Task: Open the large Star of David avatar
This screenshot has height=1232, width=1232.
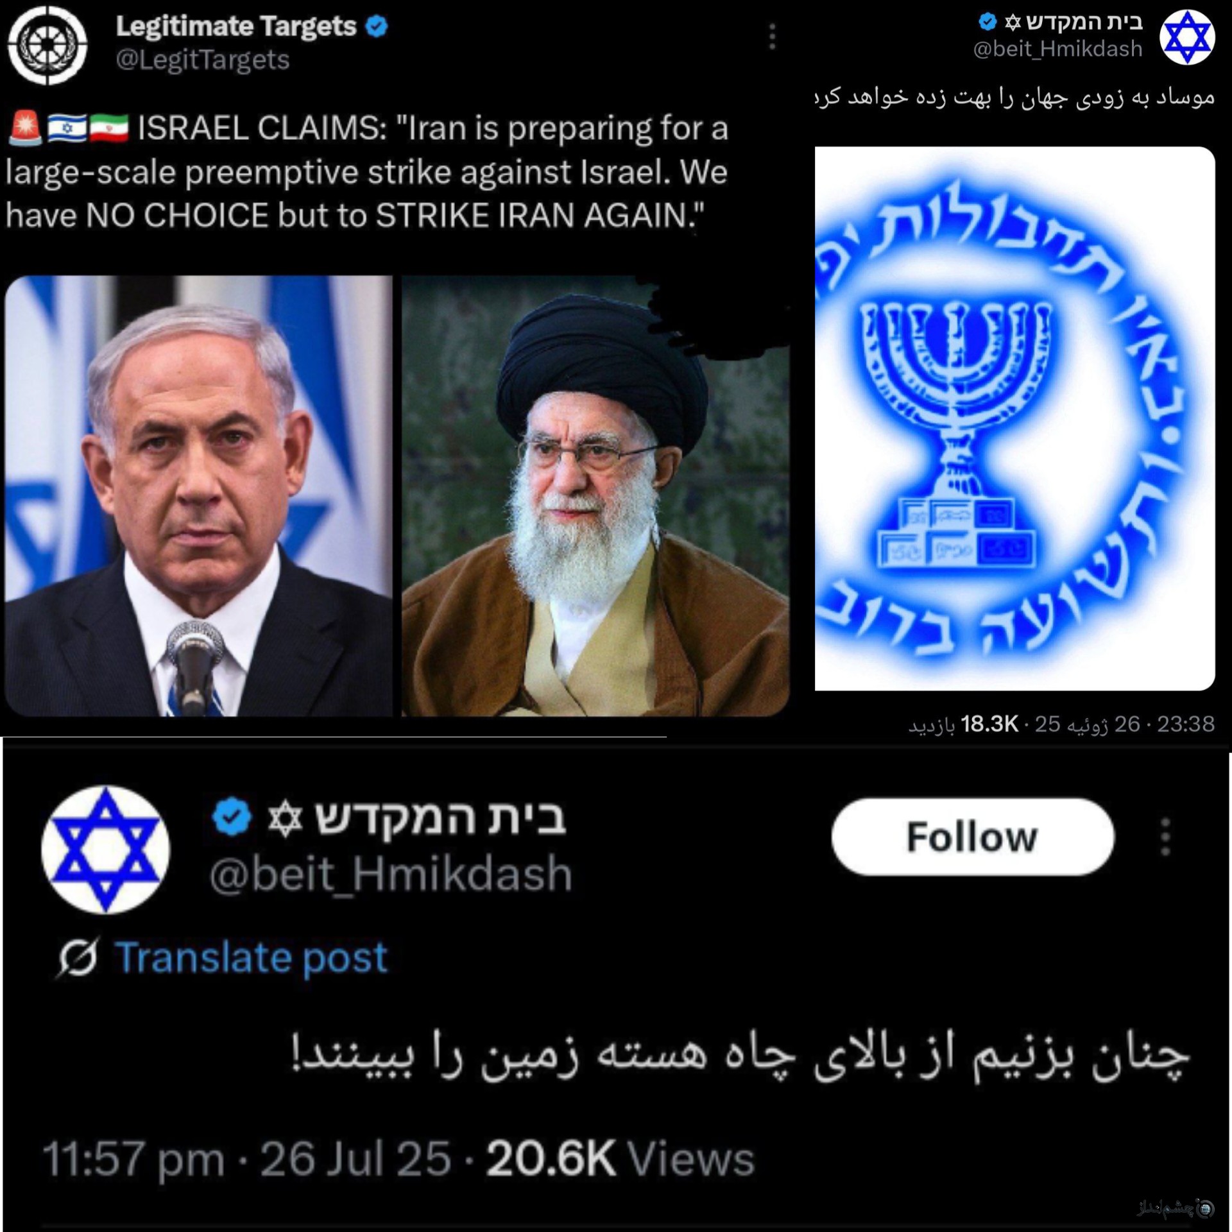Action: [105, 849]
